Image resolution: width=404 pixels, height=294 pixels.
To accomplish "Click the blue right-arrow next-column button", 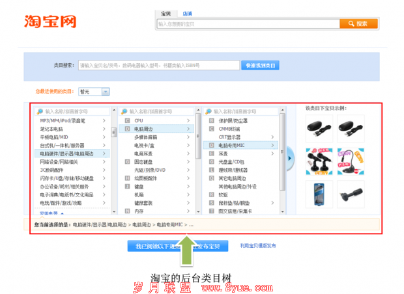I will [290, 158].
